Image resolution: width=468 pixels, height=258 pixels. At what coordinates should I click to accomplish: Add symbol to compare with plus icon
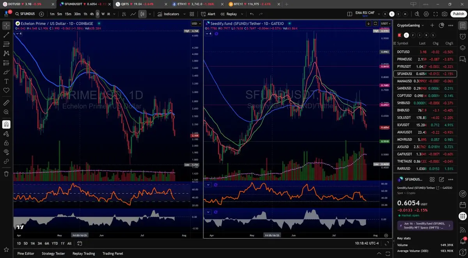42,14
